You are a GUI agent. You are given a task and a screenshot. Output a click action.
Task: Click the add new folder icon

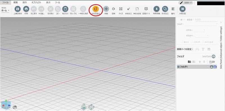click(189, 62)
